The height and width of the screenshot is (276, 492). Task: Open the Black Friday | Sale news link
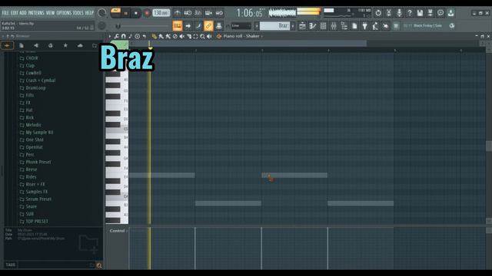(x=427, y=25)
